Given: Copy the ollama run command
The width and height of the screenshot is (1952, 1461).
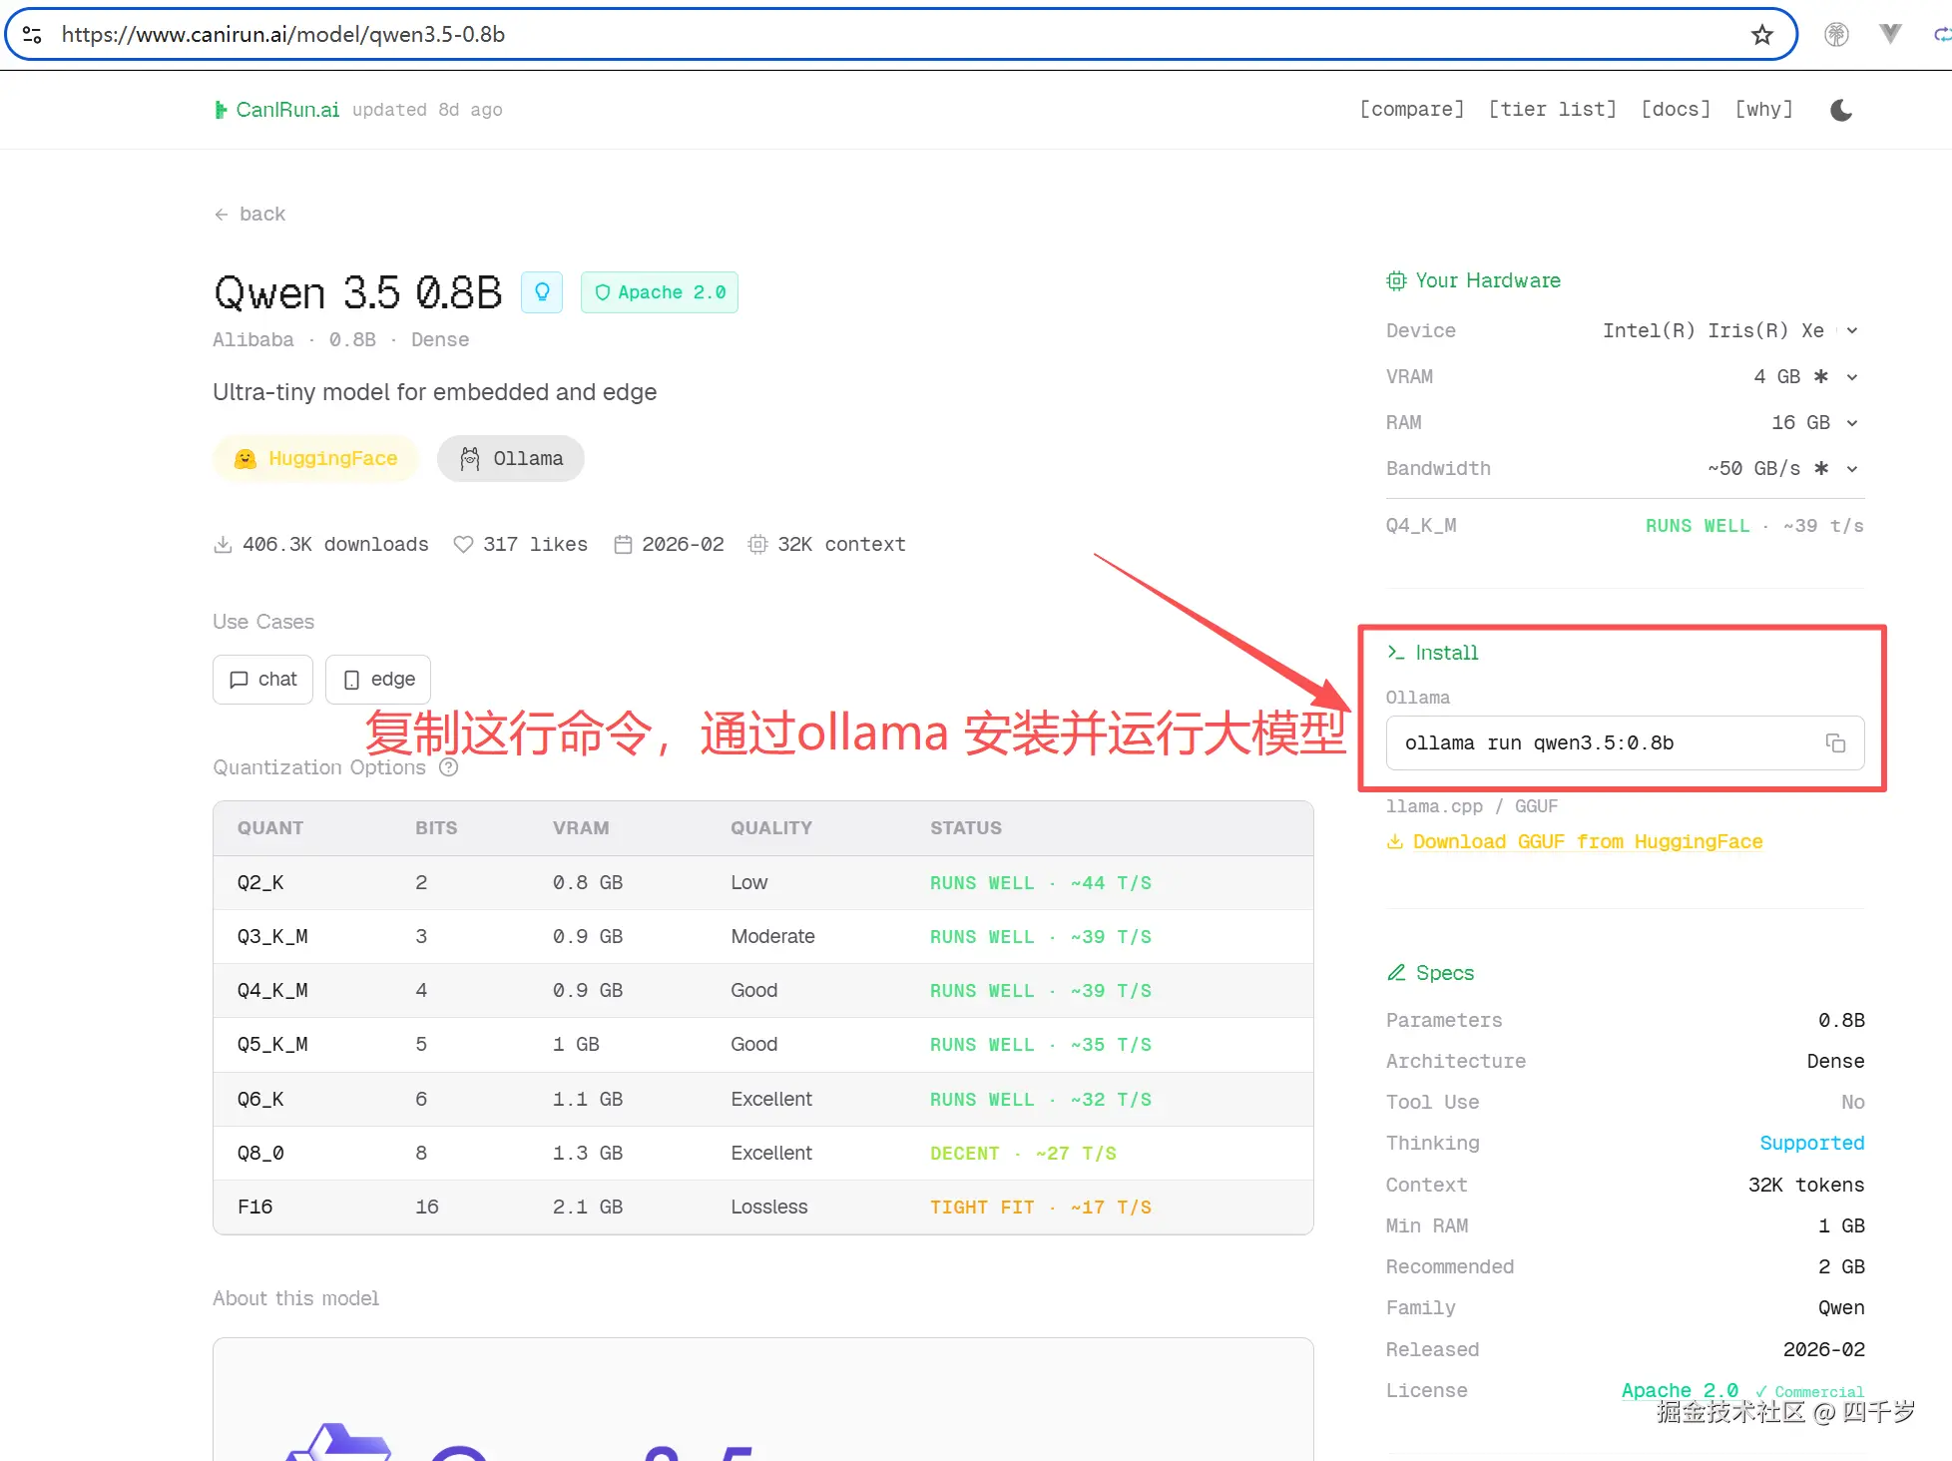Looking at the screenshot, I should pos(1835,742).
